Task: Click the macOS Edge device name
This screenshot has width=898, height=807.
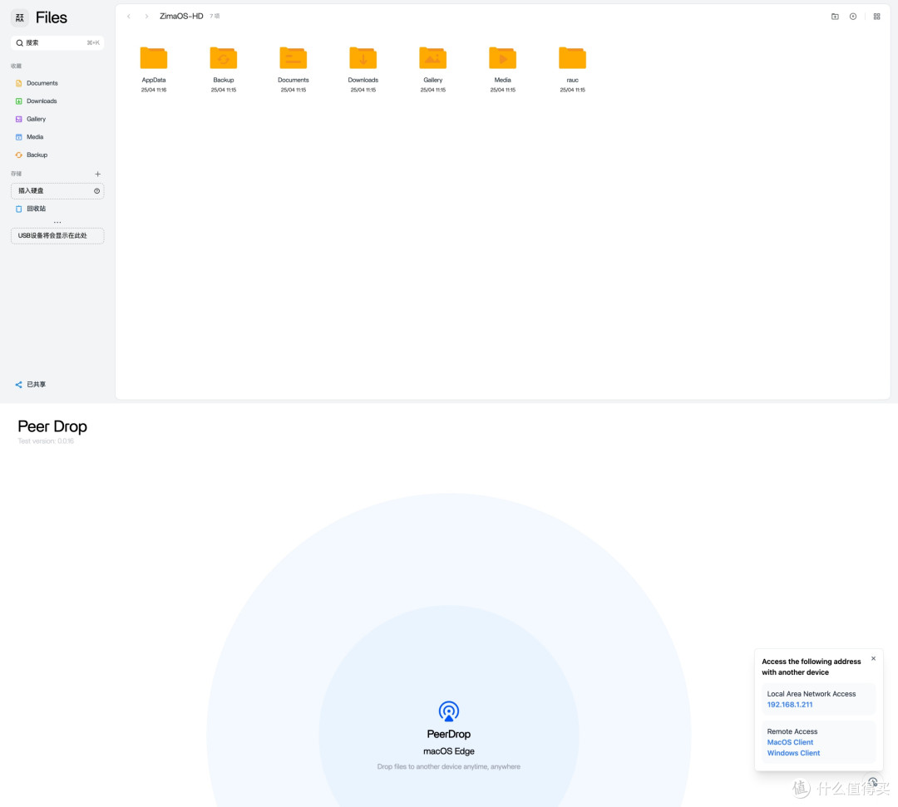Action: pos(448,751)
